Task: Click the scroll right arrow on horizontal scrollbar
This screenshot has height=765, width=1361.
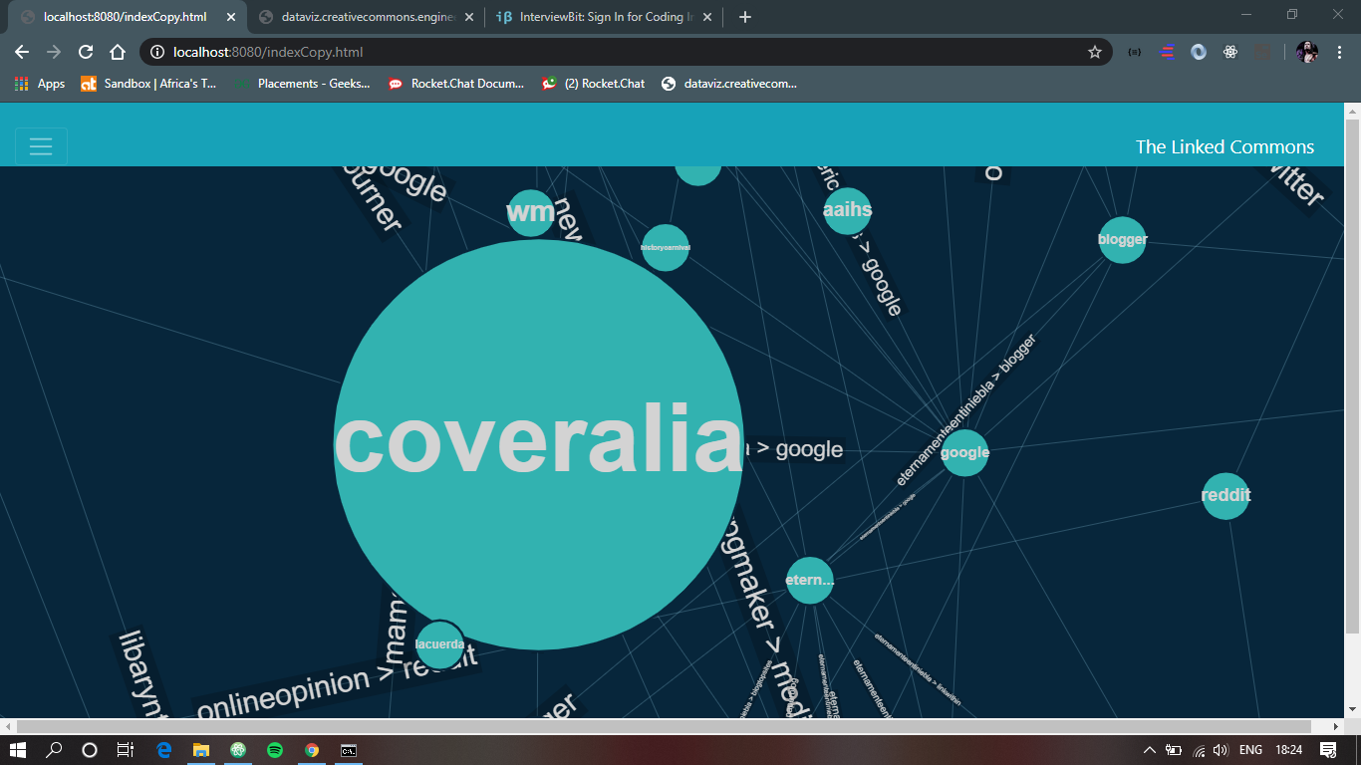Action: click(x=1337, y=726)
